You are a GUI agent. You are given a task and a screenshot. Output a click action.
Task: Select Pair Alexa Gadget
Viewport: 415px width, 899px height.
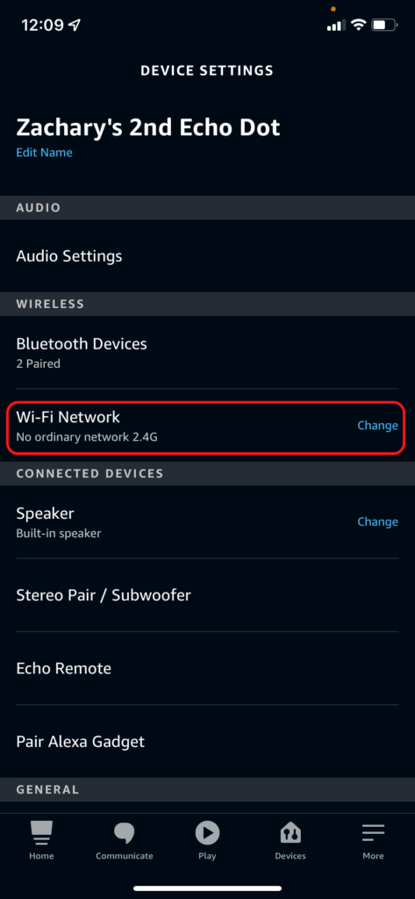coord(207,742)
